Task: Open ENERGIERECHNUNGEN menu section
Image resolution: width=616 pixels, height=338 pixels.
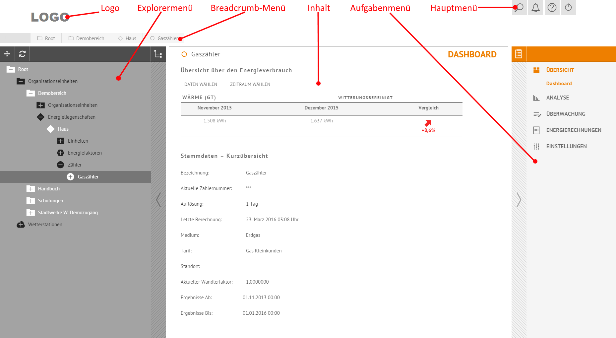Action: (x=574, y=130)
